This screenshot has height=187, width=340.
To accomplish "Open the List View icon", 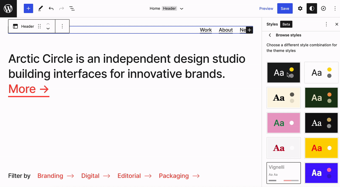I will click(x=72, y=8).
